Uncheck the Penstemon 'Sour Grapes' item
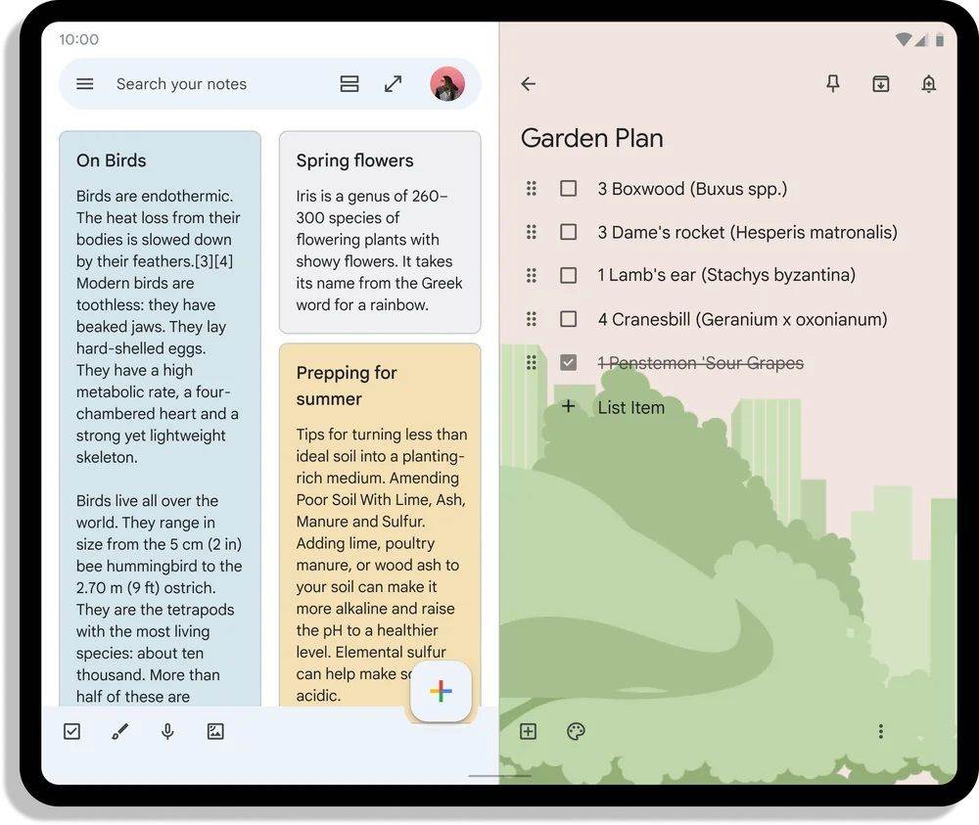The height and width of the screenshot is (825, 979). 568,362
